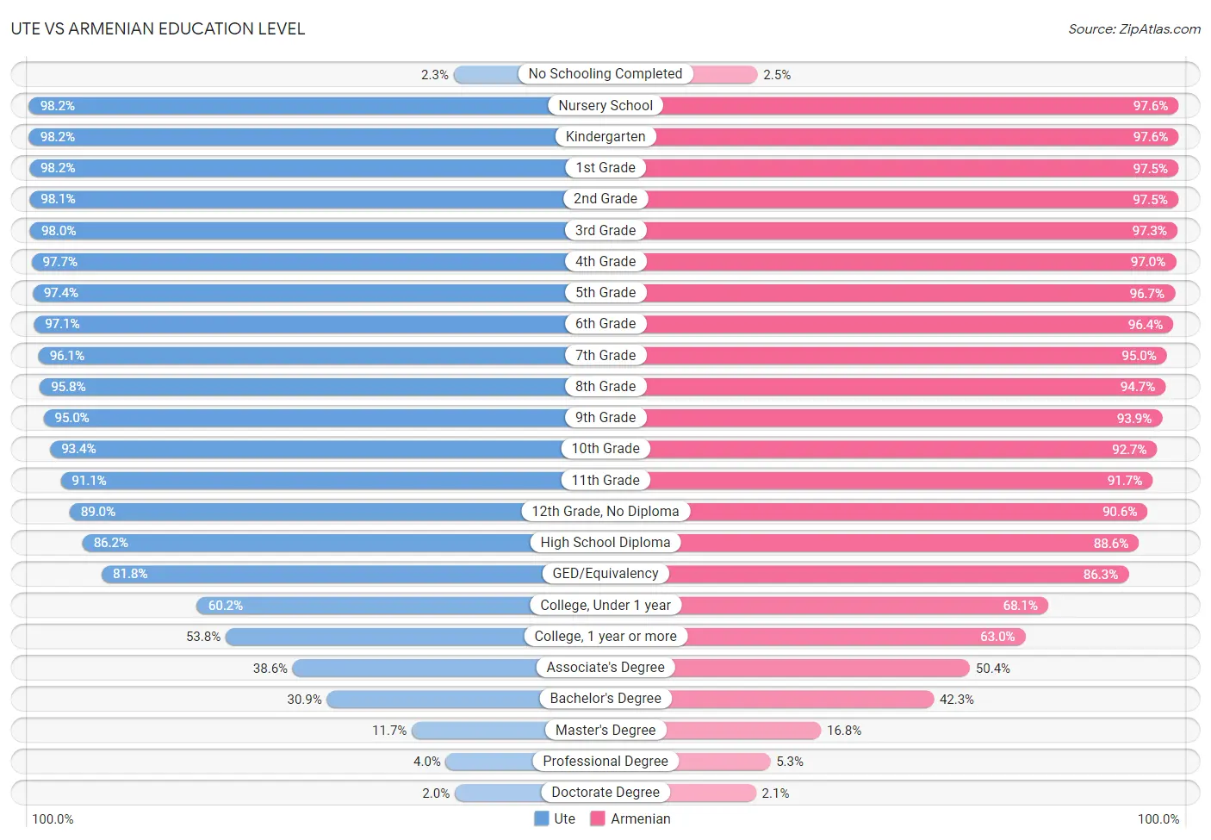The height and width of the screenshot is (840, 1211).
Task: Click the Ute vs Armenian Education Level title
Action: pyautogui.click(x=158, y=28)
